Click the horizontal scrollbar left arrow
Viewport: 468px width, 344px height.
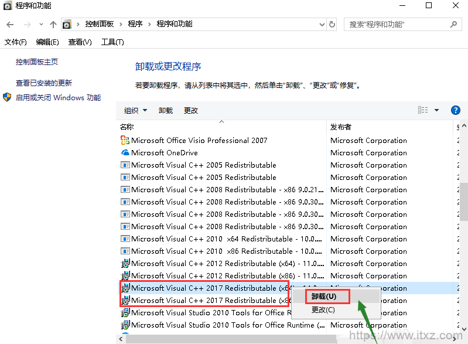pos(121,339)
